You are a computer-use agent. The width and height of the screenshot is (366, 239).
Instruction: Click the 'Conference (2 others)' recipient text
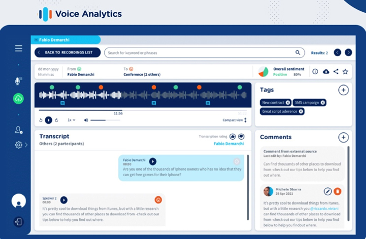[142, 75]
